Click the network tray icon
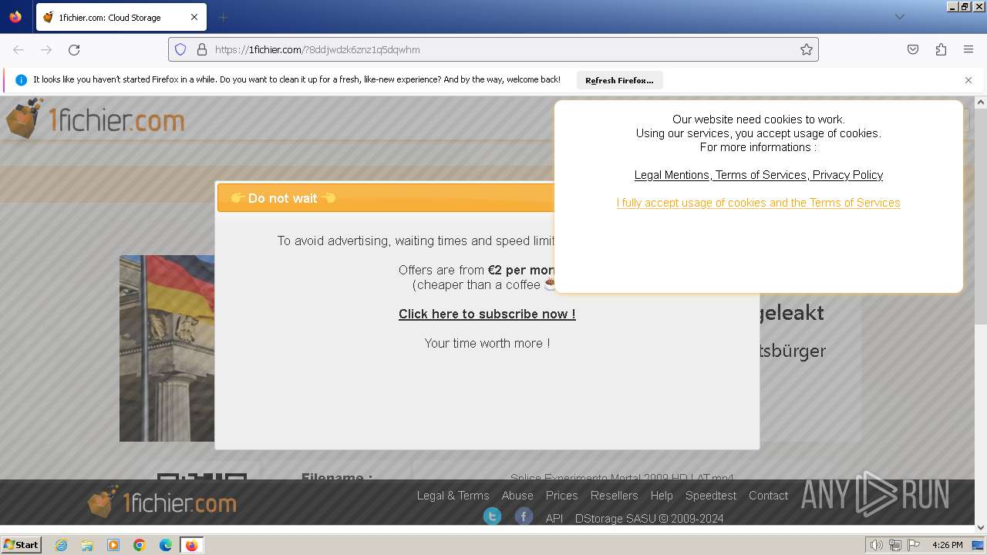Screen dimensions: 987x555 [x=895, y=545]
